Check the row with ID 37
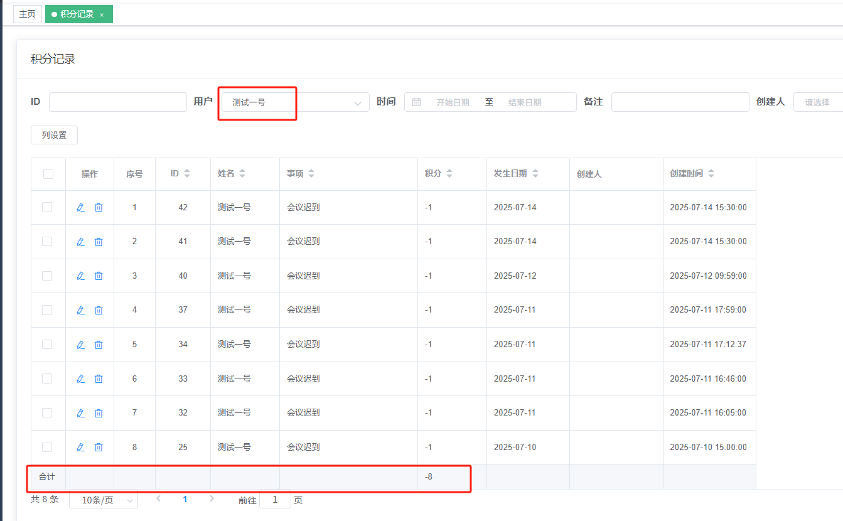 pyautogui.click(x=47, y=309)
